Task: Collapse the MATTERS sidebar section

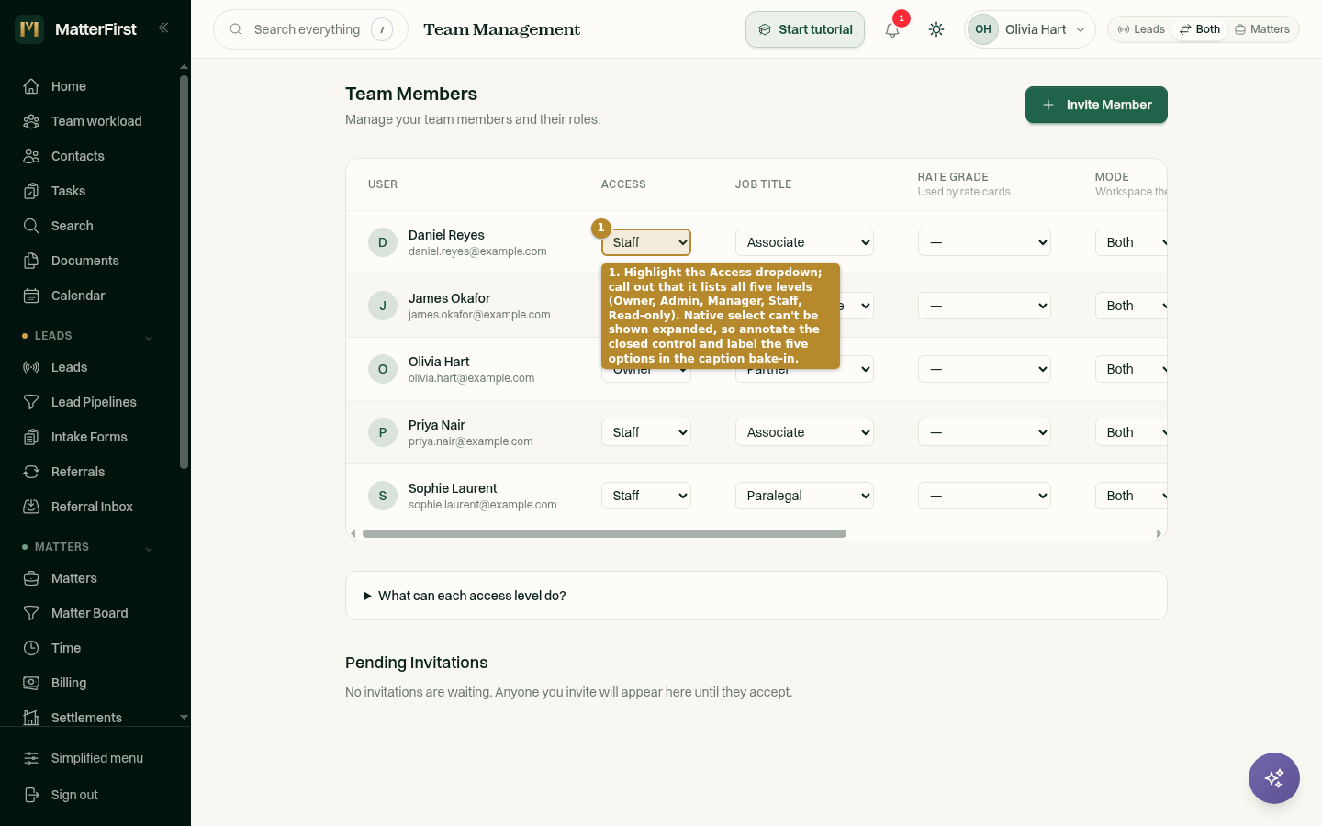Action: pyautogui.click(x=149, y=548)
